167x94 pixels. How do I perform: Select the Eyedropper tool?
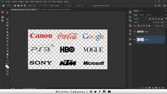[7, 26]
